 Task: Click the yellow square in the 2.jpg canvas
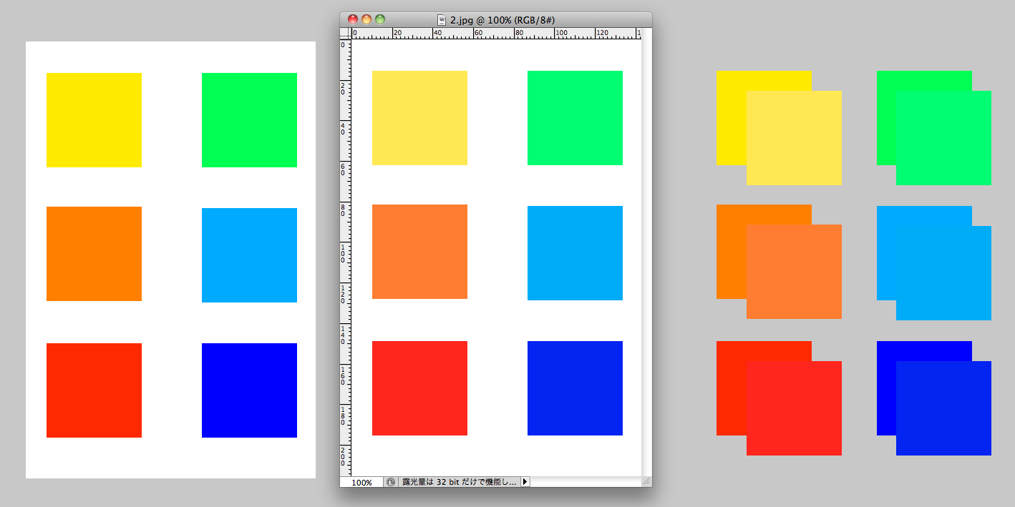tap(419, 118)
